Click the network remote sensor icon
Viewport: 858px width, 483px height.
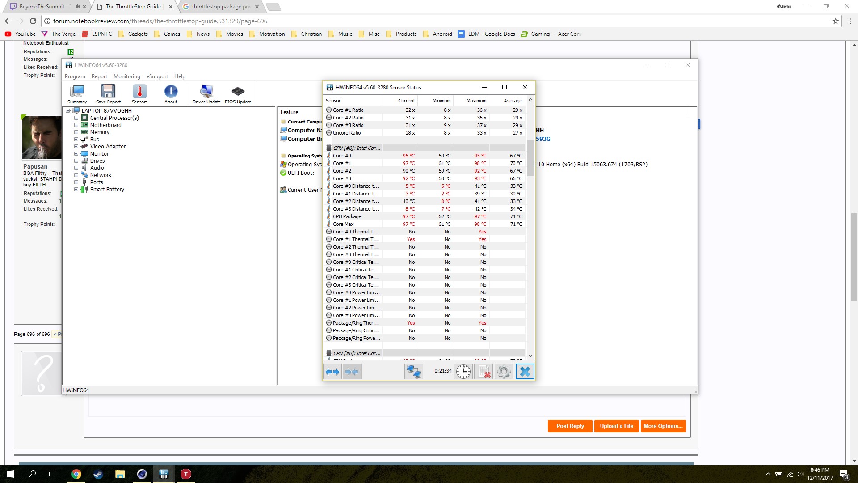[x=413, y=372]
